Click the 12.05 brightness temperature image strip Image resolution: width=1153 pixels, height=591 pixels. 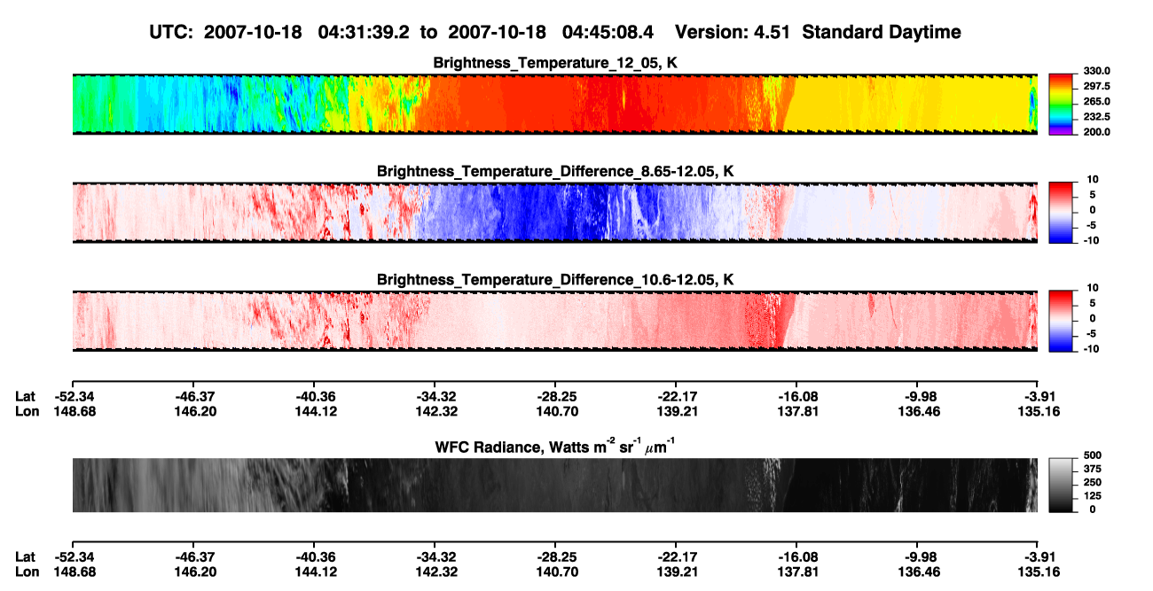pyautogui.click(x=554, y=104)
